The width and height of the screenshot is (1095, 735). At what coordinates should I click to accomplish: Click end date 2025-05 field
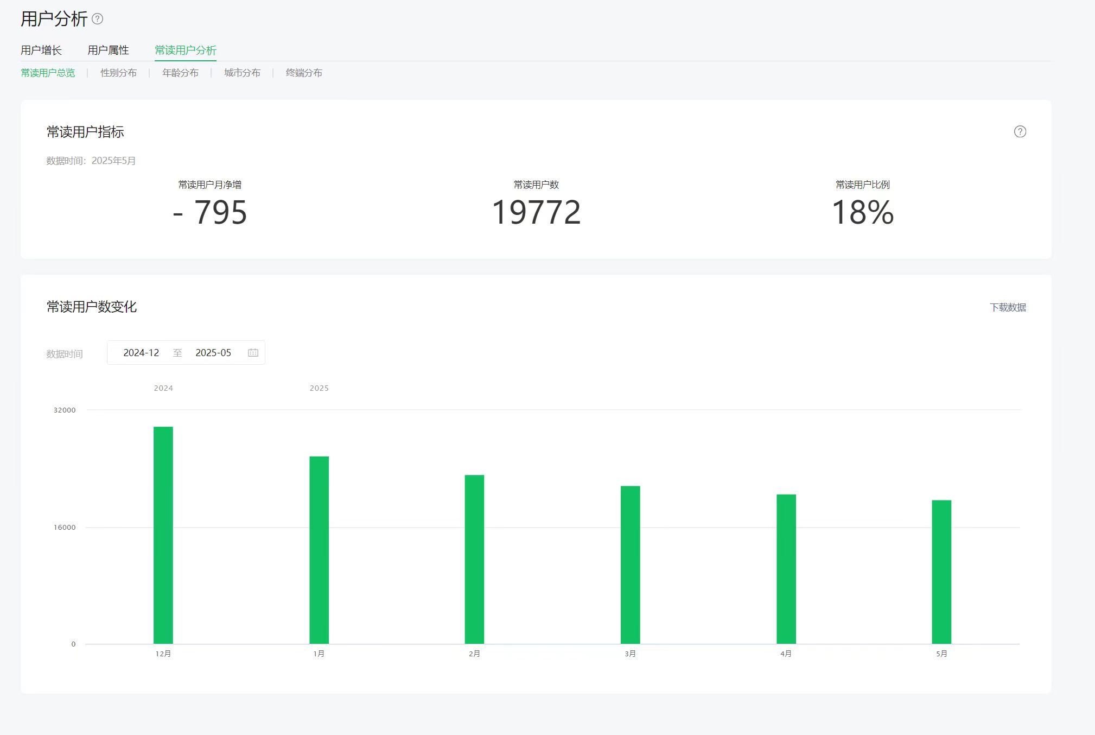[213, 353]
